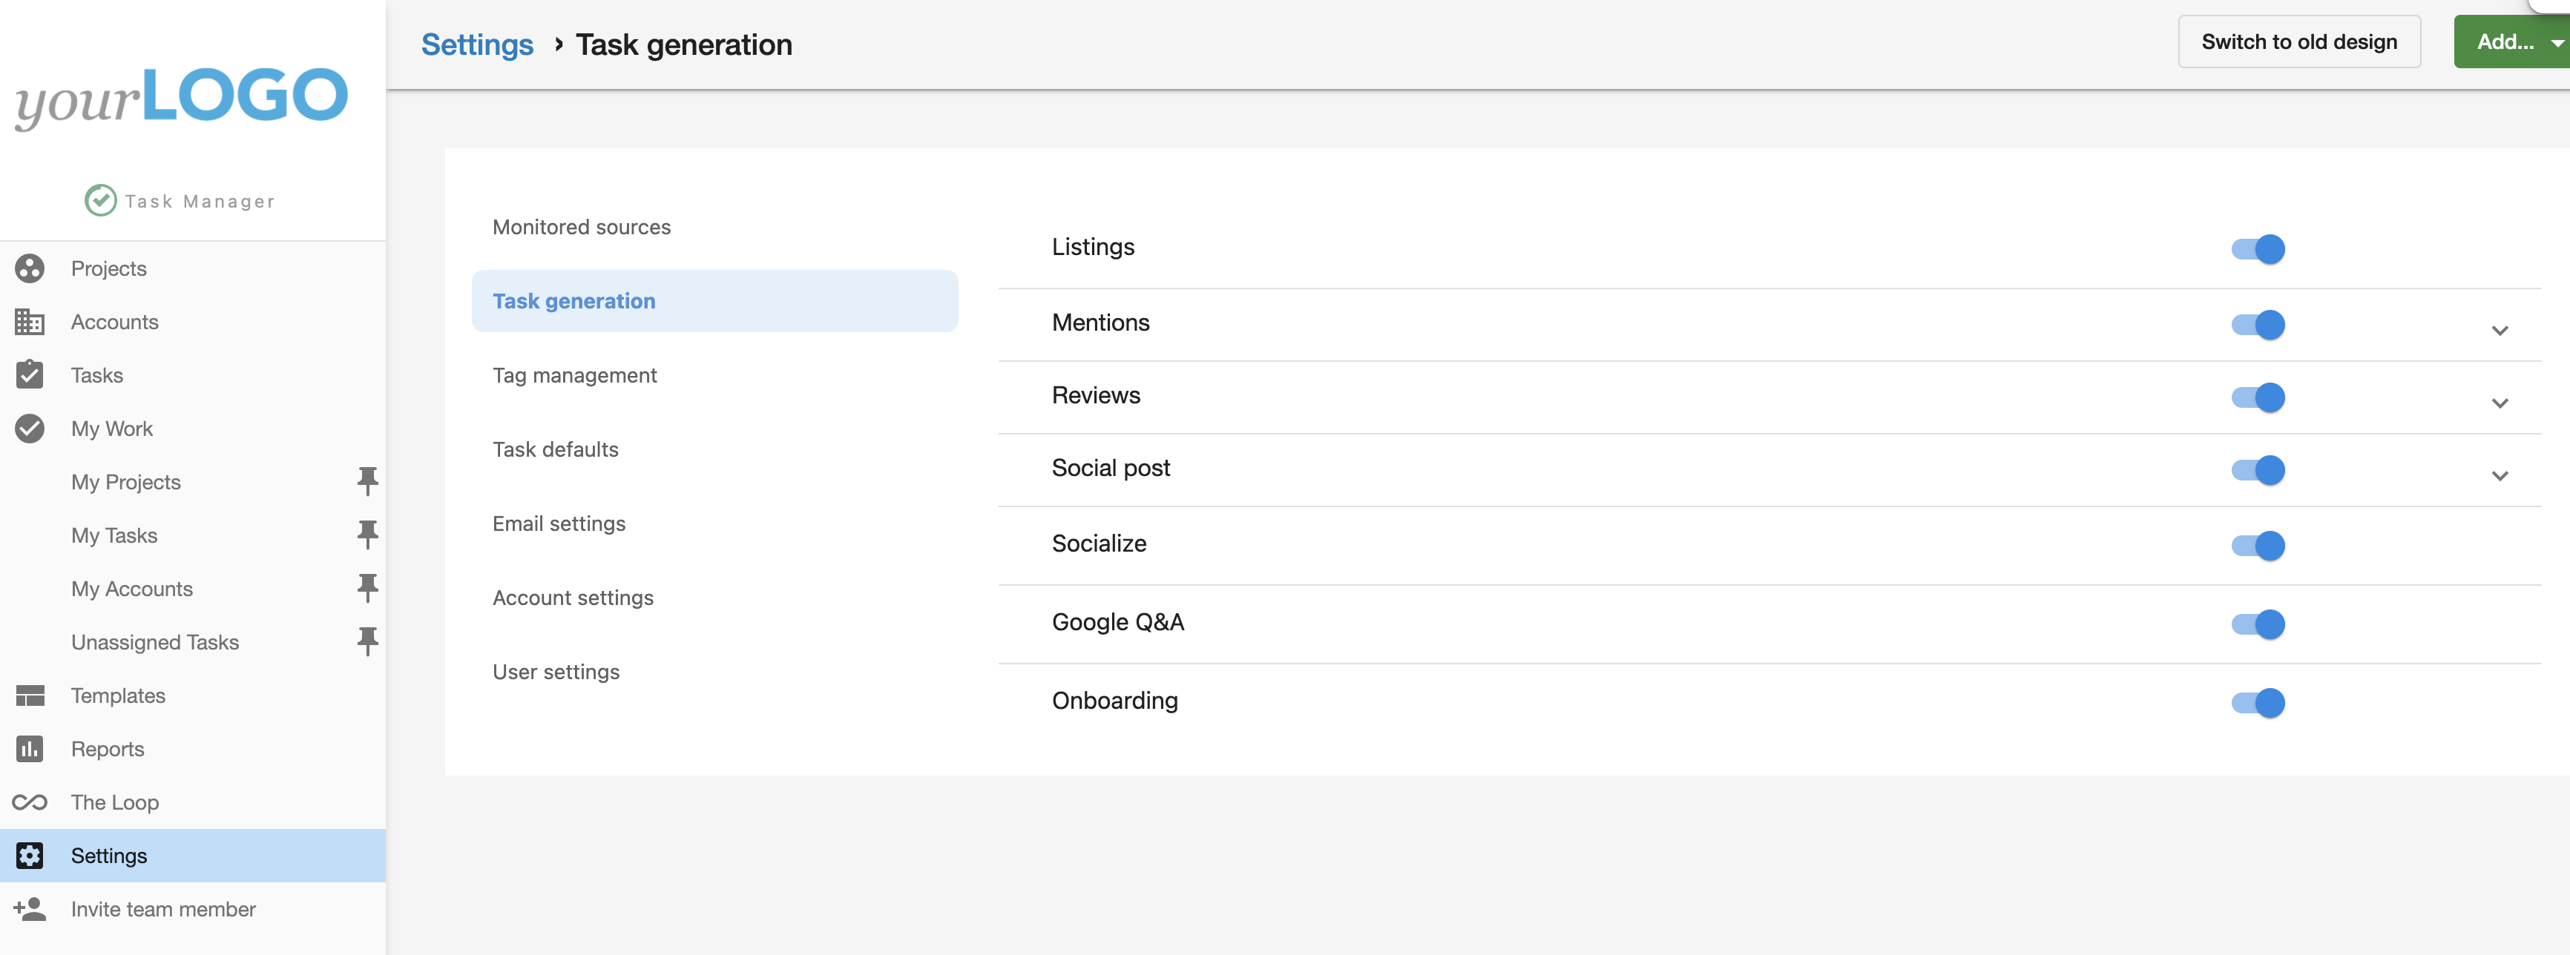Click The Loop infinity icon
This screenshot has width=2570, height=955.
point(30,802)
